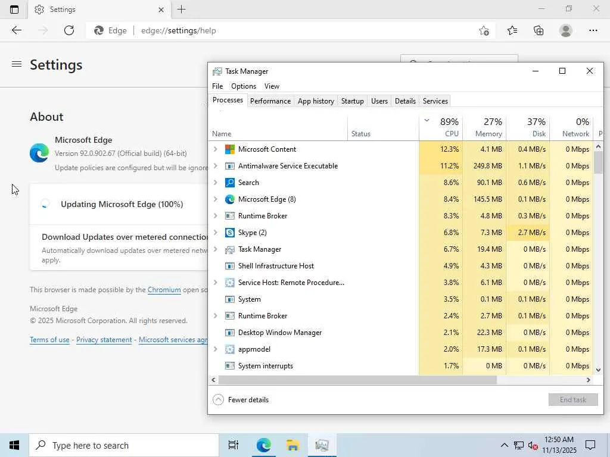Image resolution: width=610 pixels, height=457 pixels.
Task: Switch to the Users tab
Action: point(379,101)
